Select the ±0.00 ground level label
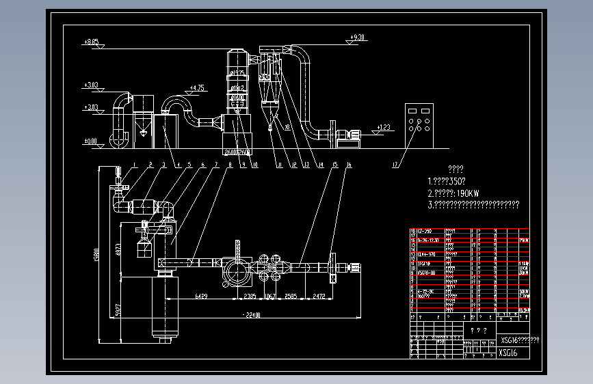The image size is (593, 384). [x=90, y=141]
